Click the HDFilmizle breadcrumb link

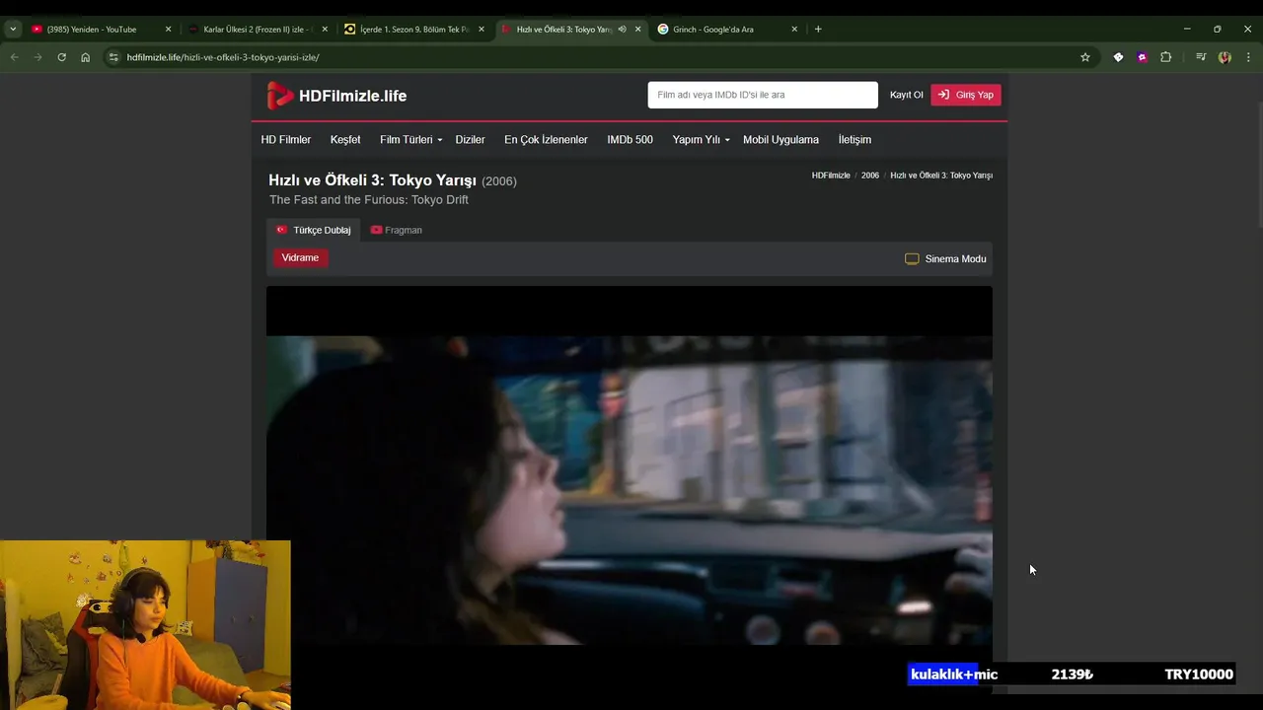coord(831,176)
